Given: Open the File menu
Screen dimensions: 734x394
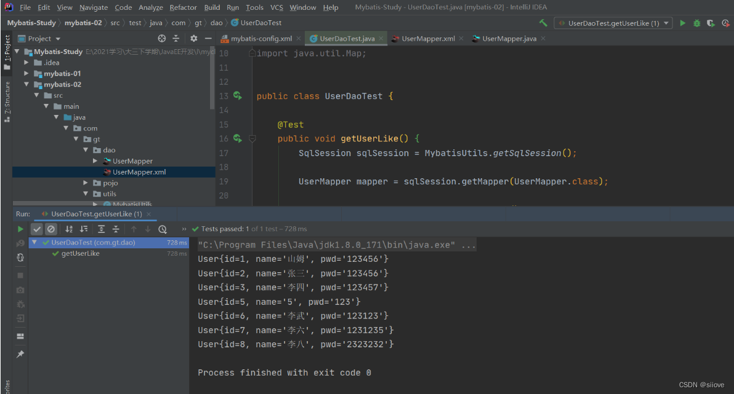Looking at the screenshot, I should (x=25, y=7).
